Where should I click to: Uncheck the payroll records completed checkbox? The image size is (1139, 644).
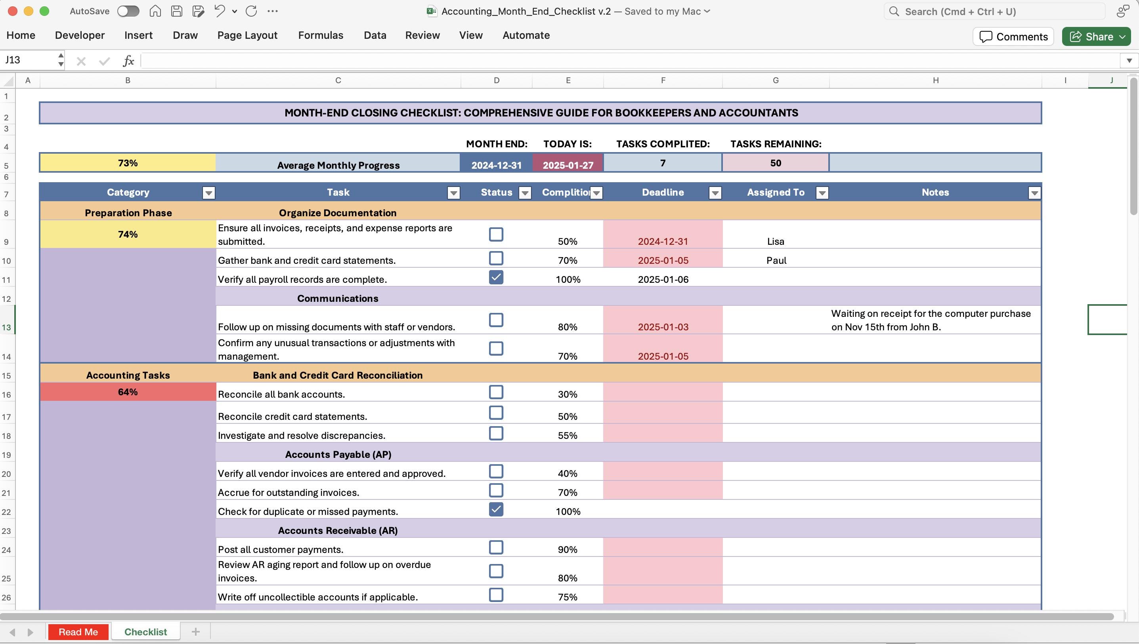(496, 277)
